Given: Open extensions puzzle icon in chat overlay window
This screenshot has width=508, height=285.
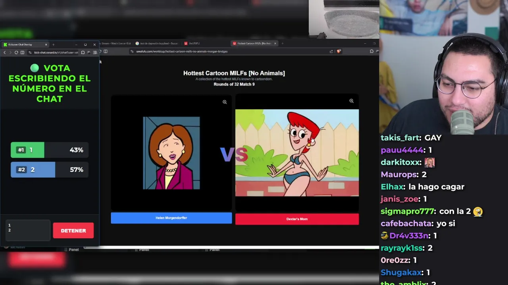Looking at the screenshot, I should tap(83, 52).
